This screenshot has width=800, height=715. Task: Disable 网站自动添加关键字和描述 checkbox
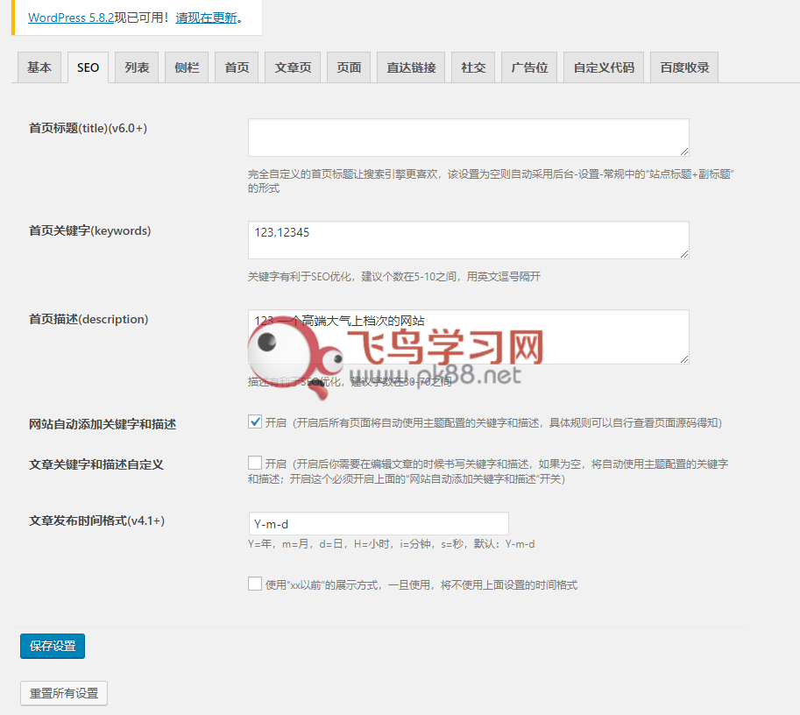tap(255, 422)
